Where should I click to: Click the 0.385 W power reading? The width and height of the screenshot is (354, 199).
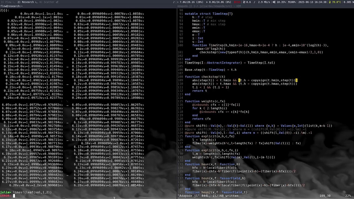348,2
